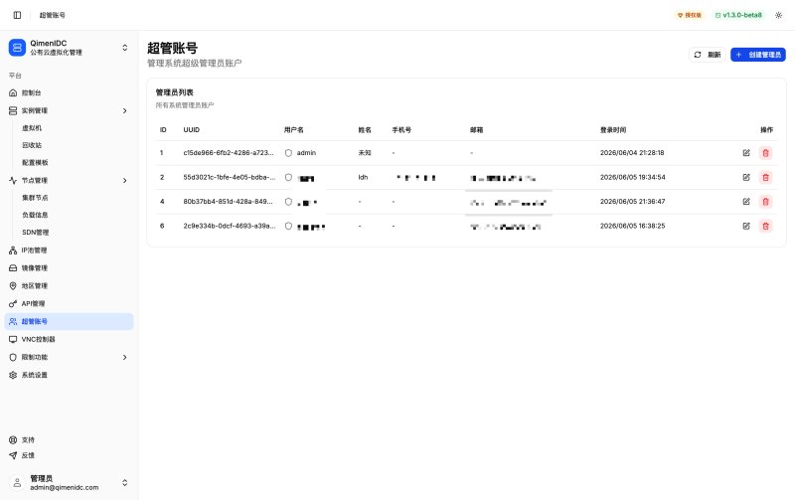Open the 管理员 account menu
This screenshot has width=795, height=500.
pyautogui.click(x=69, y=483)
